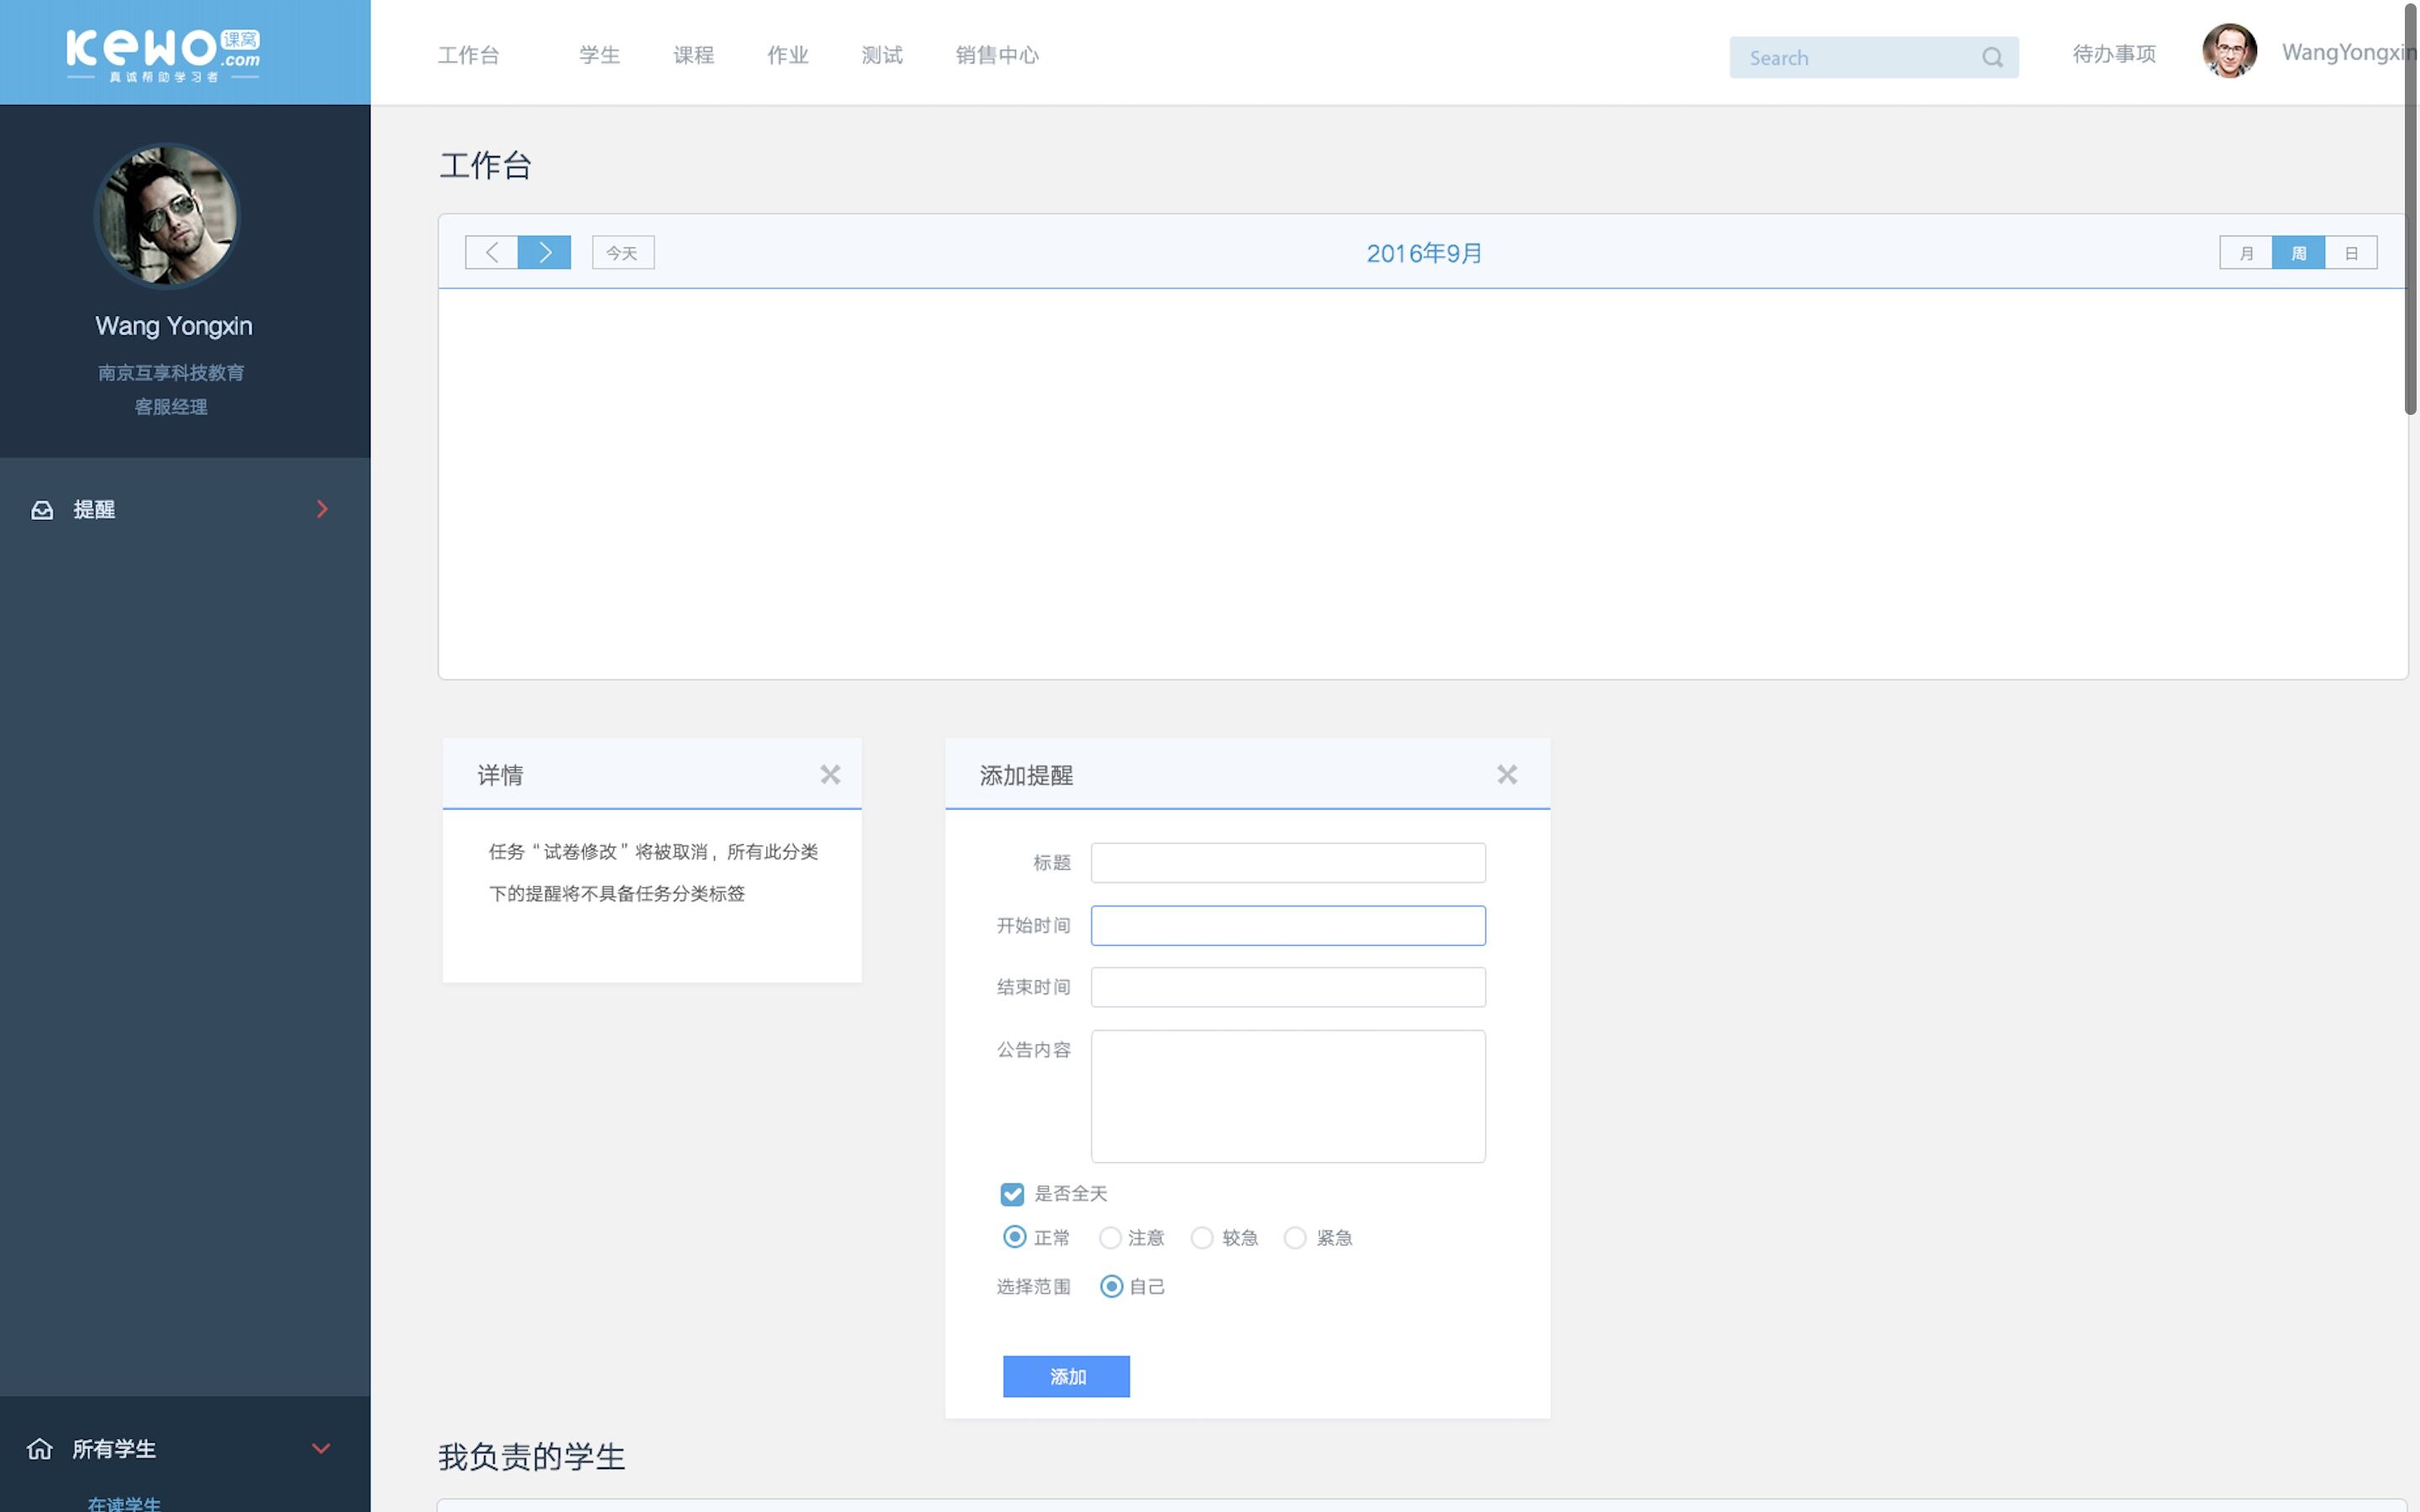Close the 添加提醒 panel
This screenshot has width=2420, height=1512.
(1506, 774)
